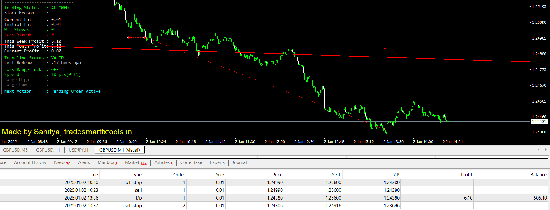Switch to the GBPUSD,M5 chart tab
The image size is (550, 210).
coord(15,150)
